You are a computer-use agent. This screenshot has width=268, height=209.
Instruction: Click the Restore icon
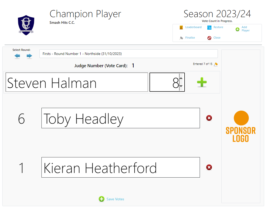pyautogui.click(x=209, y=28)
